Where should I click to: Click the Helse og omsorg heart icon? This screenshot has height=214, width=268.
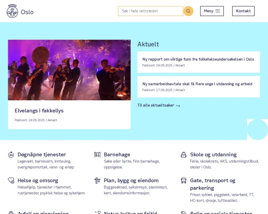click(11, 181)
